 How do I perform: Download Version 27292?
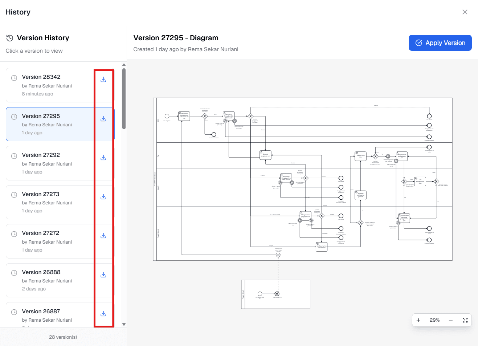pos(103,158)
